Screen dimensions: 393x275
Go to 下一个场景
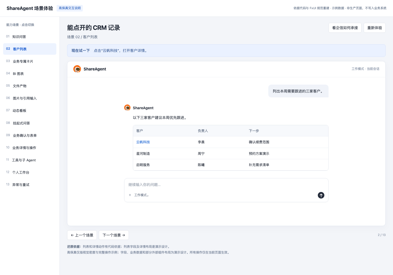(114, 235)
